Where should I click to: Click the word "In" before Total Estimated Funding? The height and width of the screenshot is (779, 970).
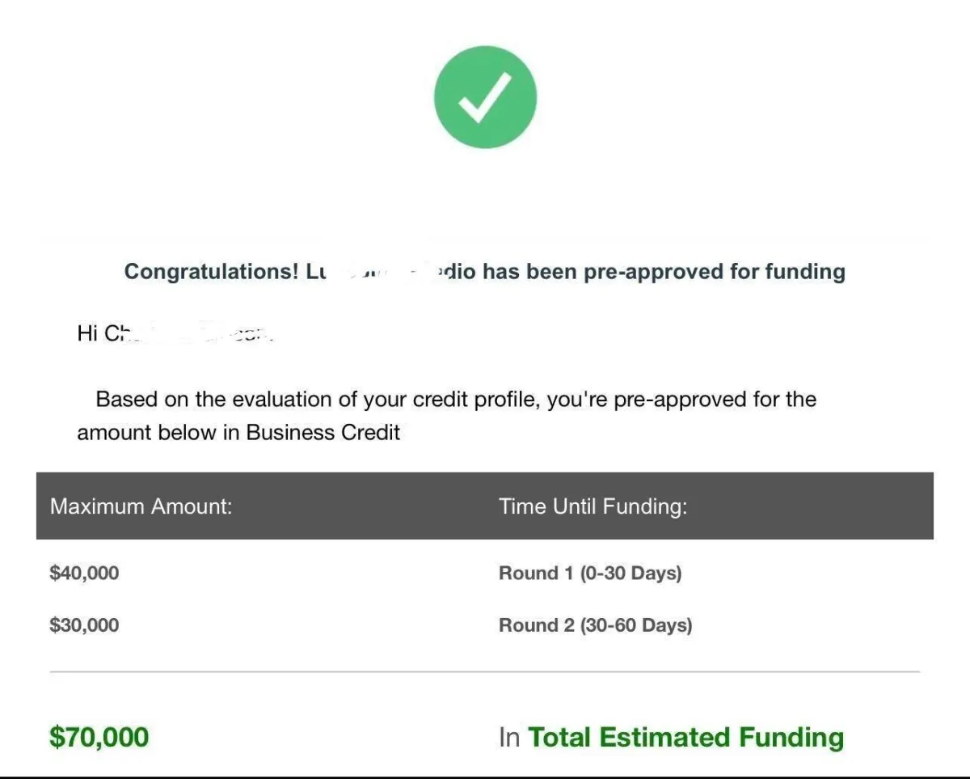click(x=508, y=738)
